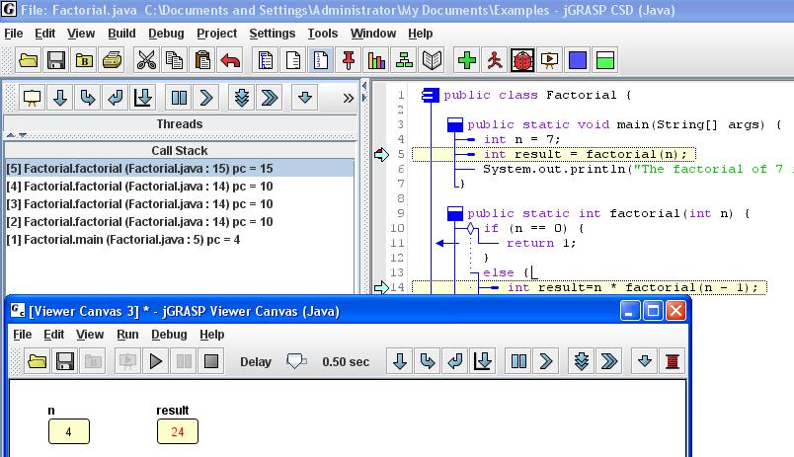Play button in Viewer Canvas toolbar
This screenshot has height=457, width=794.
(x=155, y=361)
